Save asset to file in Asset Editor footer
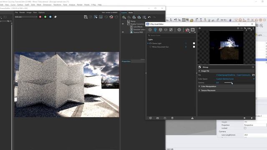Viewport: 267px width, 150px height. click(x=165, y=118)
